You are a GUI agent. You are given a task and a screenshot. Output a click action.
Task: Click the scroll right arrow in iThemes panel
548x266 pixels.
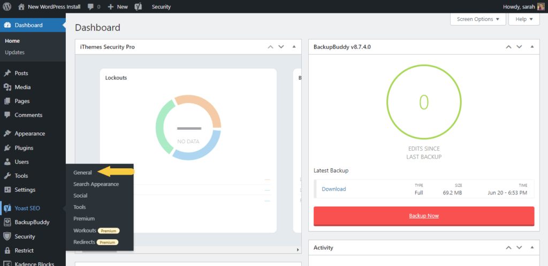298,250
